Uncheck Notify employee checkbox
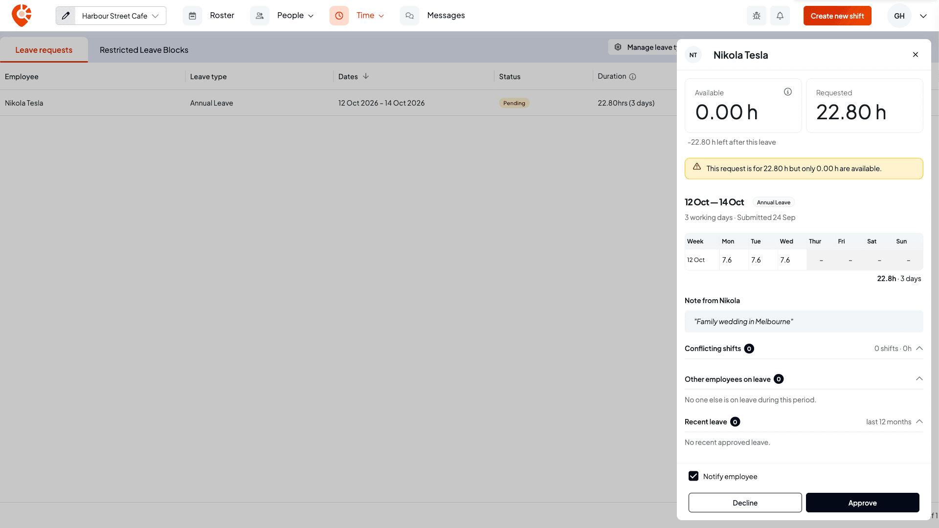The image size is (939, 528). (x=693, y=476)
